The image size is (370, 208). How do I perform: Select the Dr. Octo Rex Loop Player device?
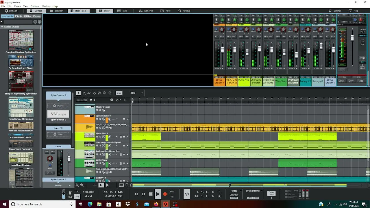[21, 62]
